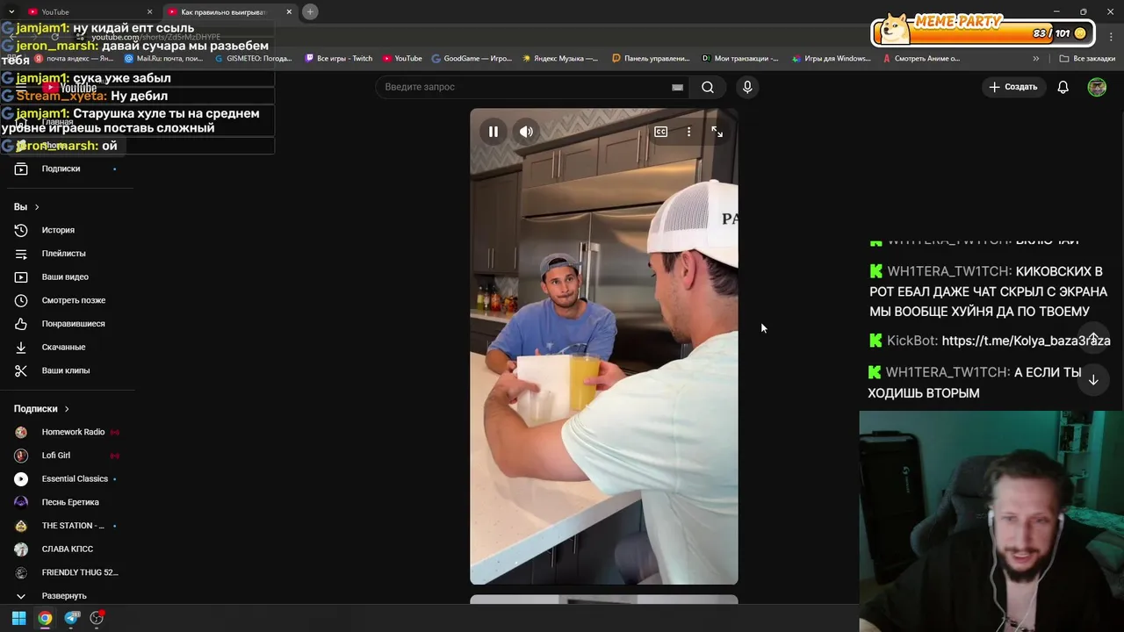This screenshot has height=632, width=1124.
Task: Open the tab search dropdown arrow
Action: [11, 11]
